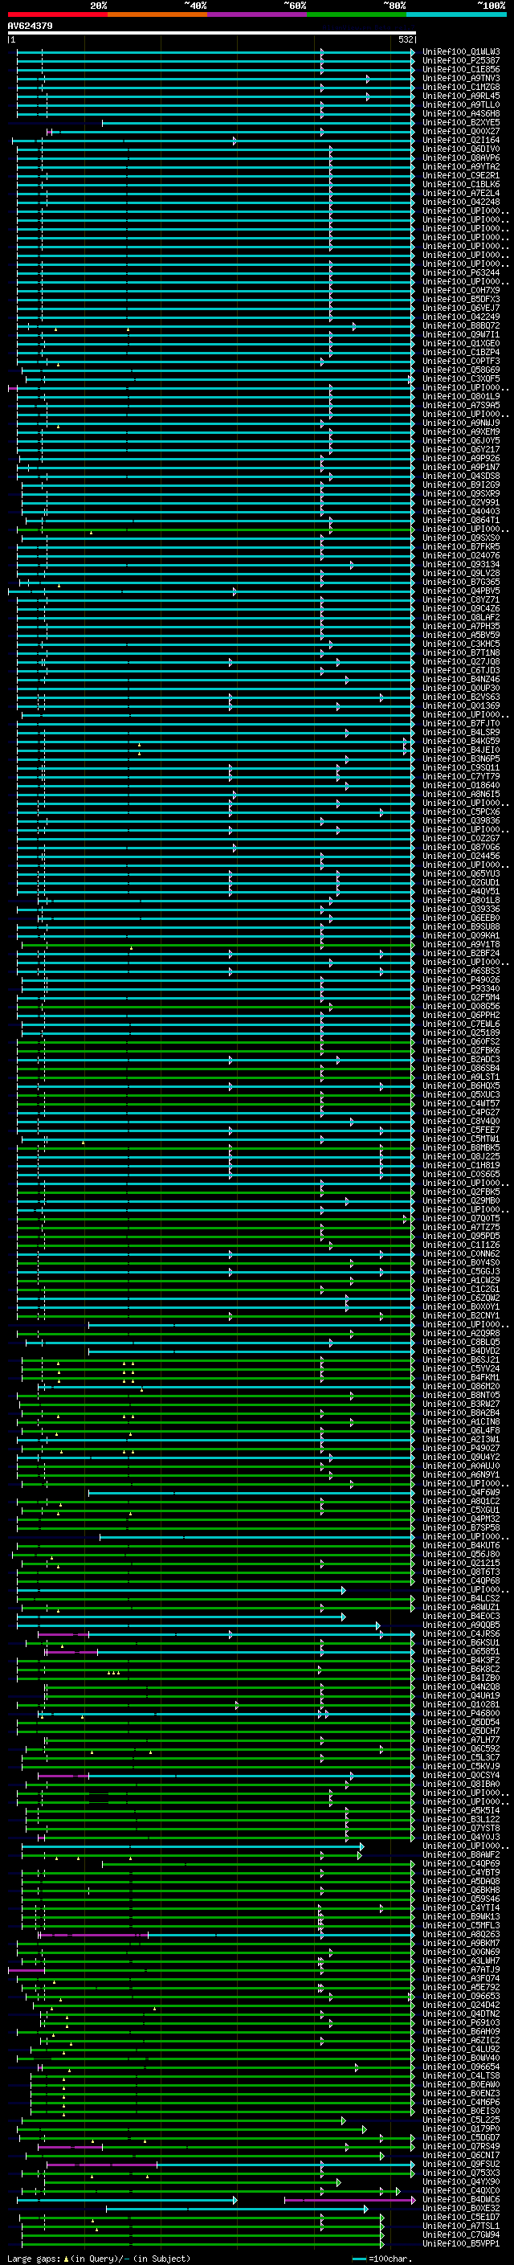Select hit UniRef100_C1E856
Screen dimensions: 514x2265
461,69
